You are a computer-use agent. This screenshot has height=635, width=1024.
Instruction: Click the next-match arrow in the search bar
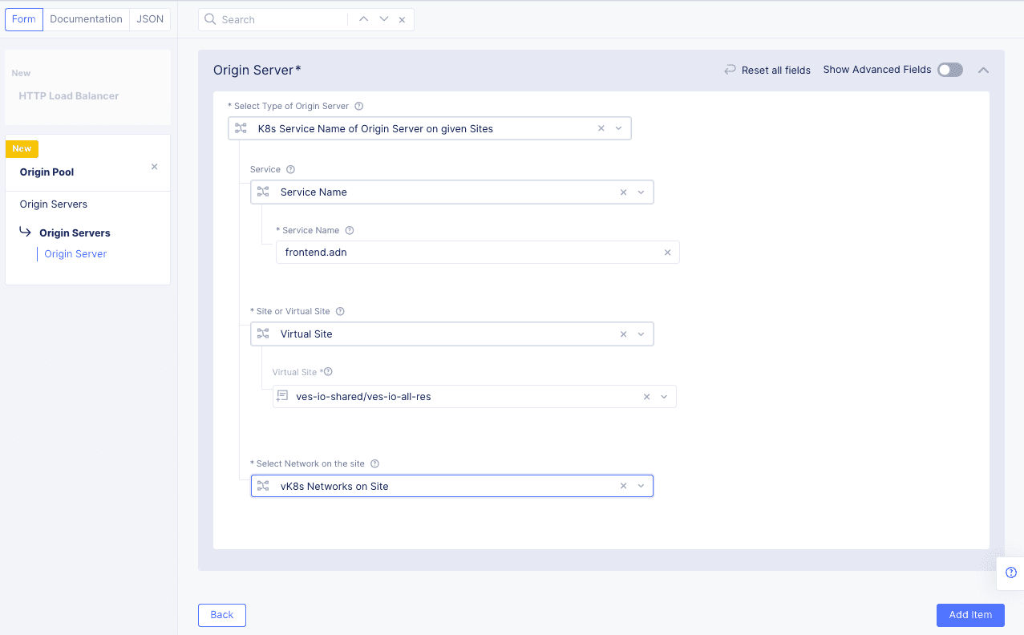[383, 18]
